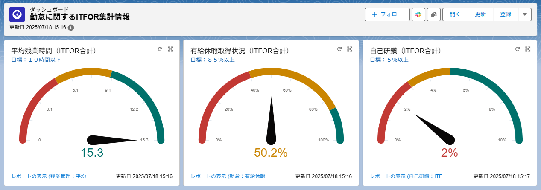
Task: Click the フォロー button
Action: click(x=387, y=14)
